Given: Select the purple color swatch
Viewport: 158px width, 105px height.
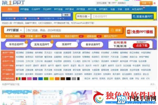Looking at the screenshot, I should coord(35,79).
